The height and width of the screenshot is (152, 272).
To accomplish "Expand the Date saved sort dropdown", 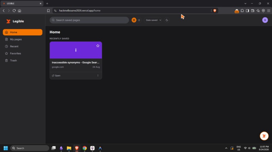I will [153, 20].
